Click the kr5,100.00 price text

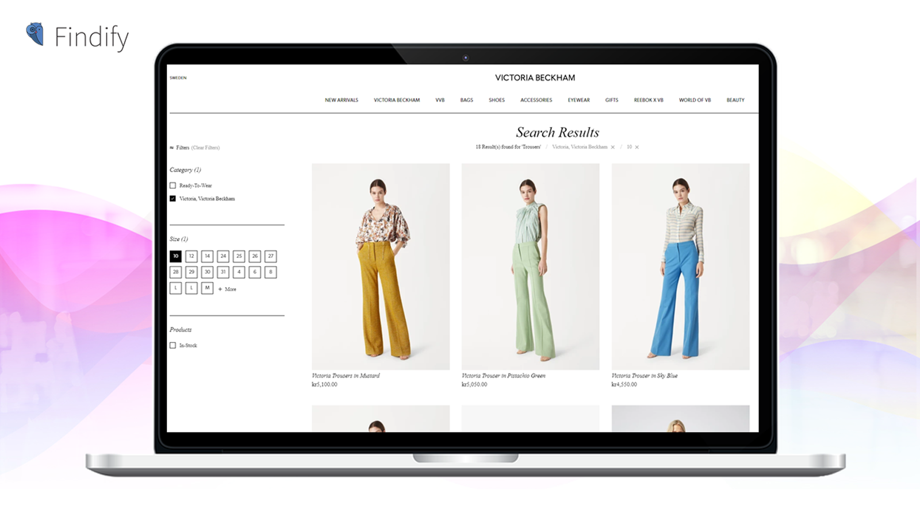pyautogui.click(x=324, y=385)
